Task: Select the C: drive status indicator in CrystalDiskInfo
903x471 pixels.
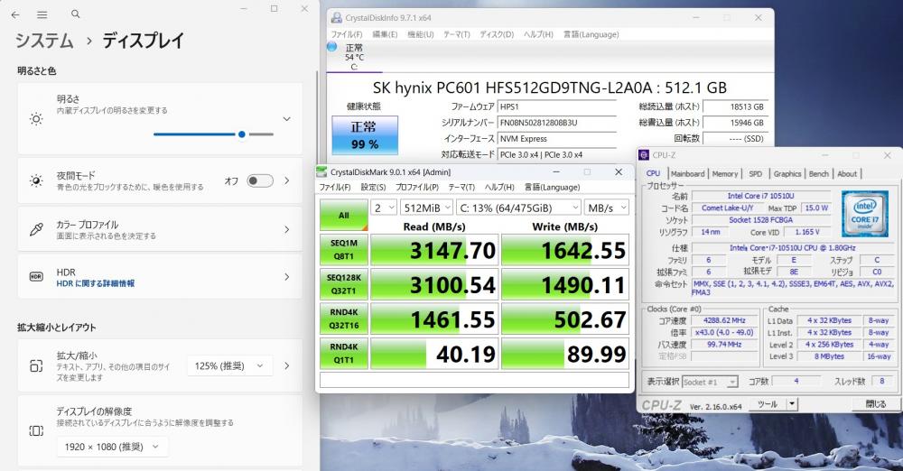Action: [x=354, y=57]
